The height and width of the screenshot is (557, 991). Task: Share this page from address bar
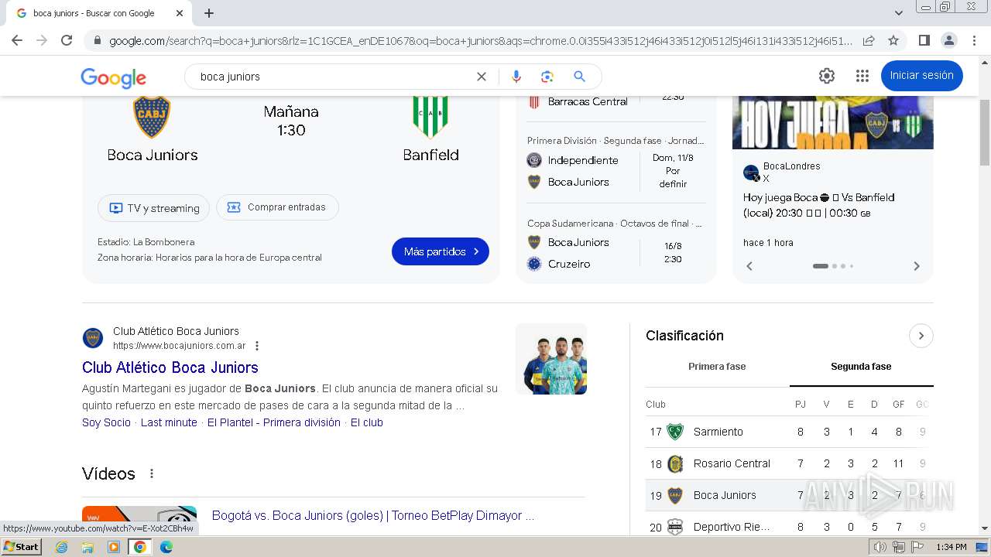(x=869, y=40)
